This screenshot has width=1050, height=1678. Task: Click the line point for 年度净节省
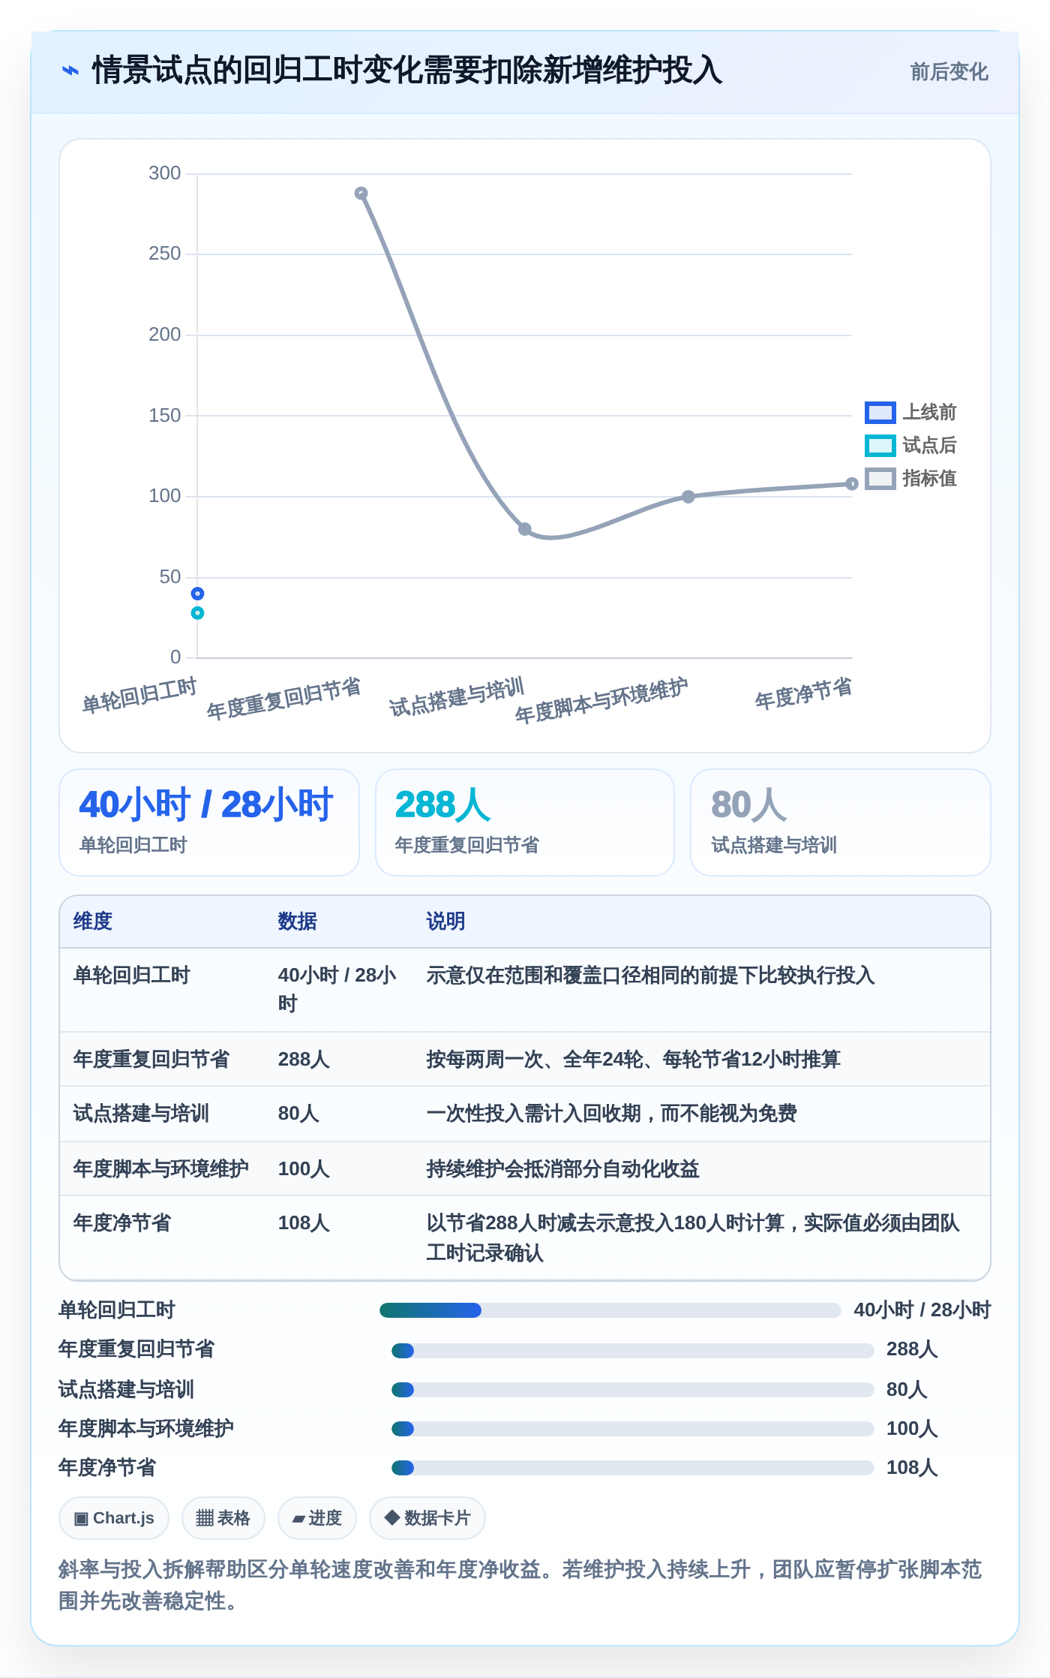(852, 484)
